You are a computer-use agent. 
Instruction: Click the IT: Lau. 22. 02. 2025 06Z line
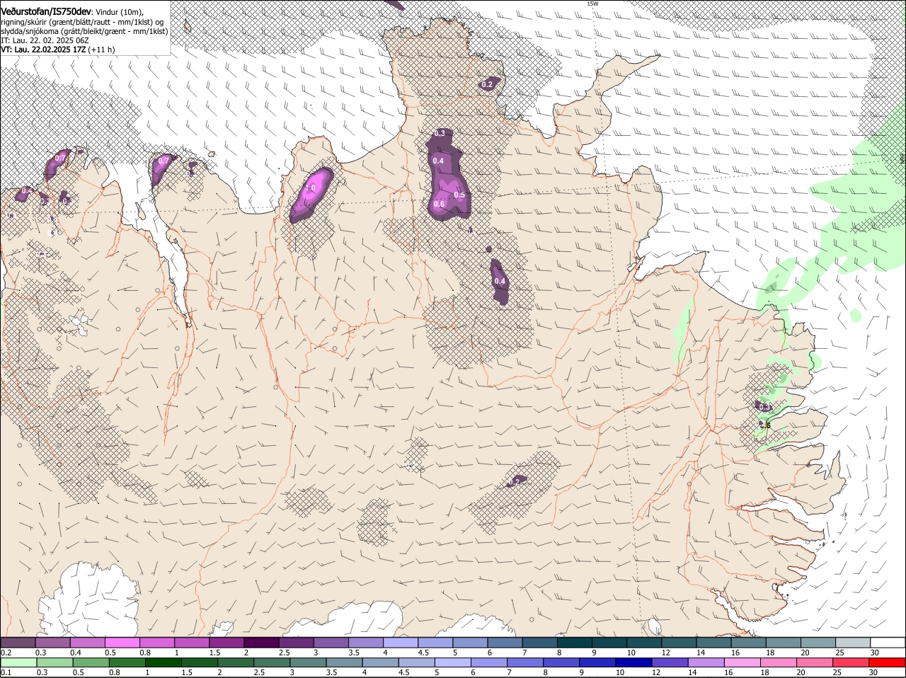point(45,40)
